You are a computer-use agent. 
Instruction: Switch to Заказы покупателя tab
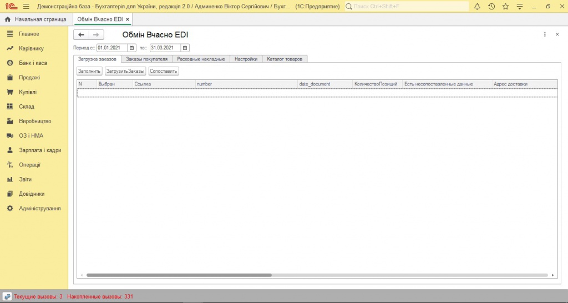tap(146, 59)
